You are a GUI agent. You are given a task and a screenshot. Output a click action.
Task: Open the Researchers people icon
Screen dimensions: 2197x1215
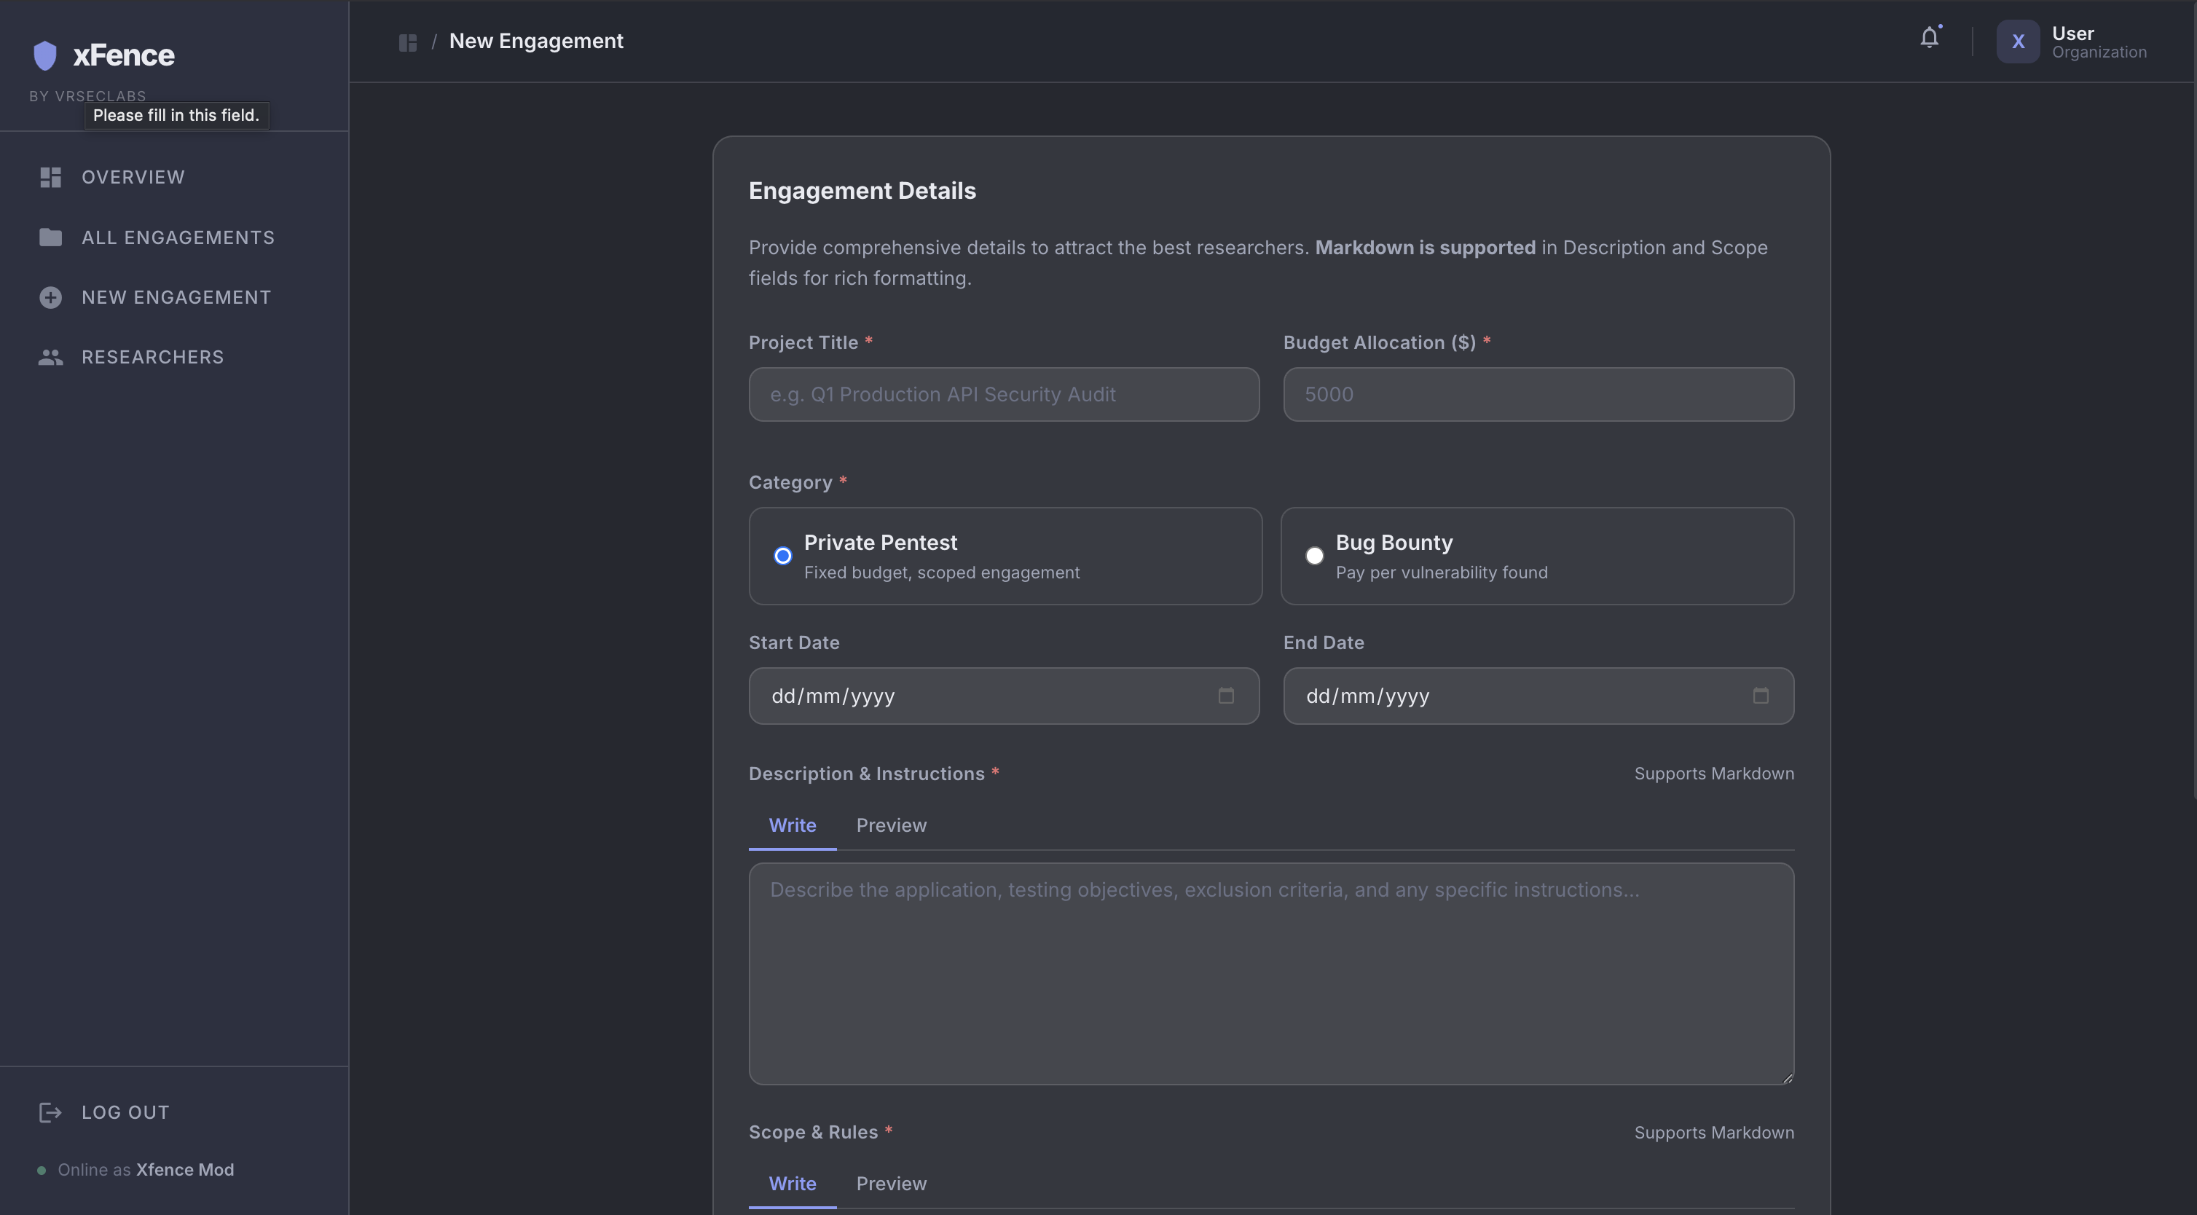(x=50, y=357)
